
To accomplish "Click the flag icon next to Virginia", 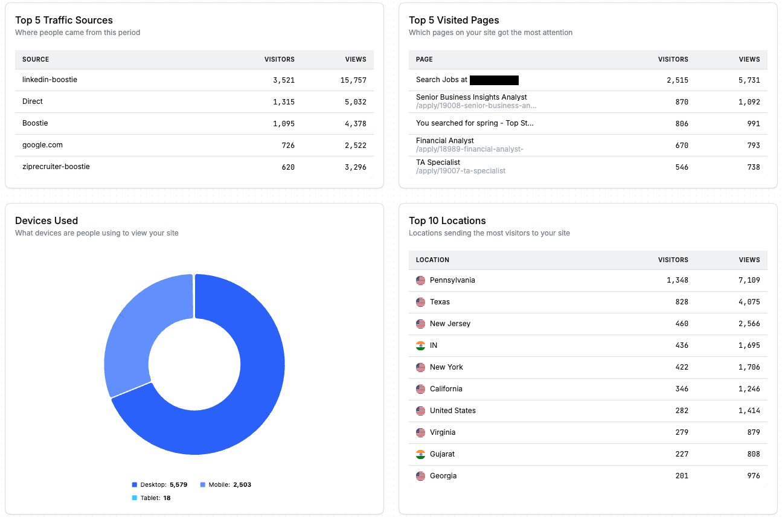I will click(x=421, y=432).
